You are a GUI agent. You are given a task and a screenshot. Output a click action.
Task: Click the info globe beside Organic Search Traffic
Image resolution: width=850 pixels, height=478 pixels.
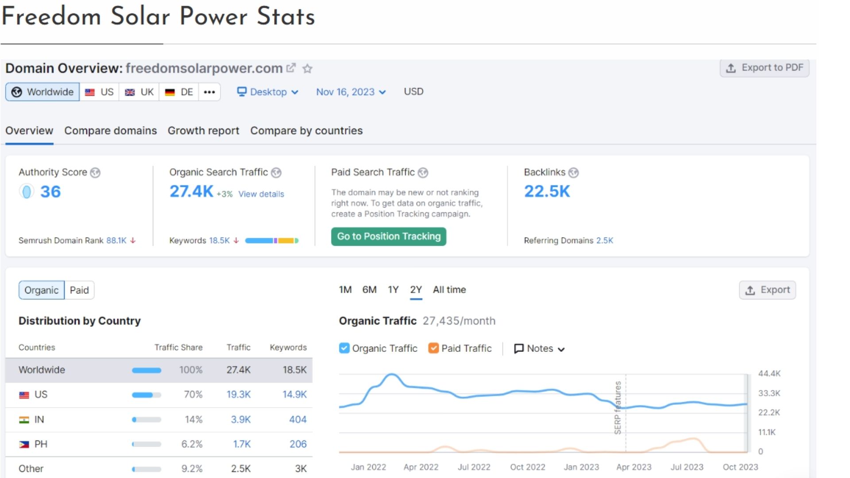tap(276, 173)
